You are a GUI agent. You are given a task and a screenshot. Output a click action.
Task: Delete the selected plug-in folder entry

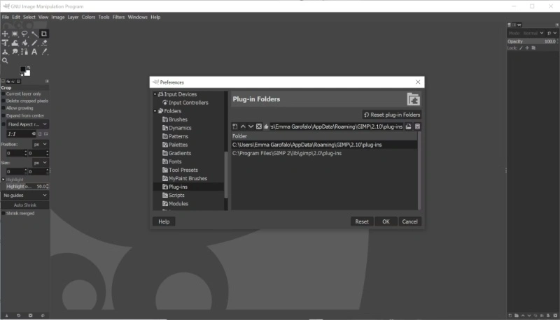[x=258, y=126]
